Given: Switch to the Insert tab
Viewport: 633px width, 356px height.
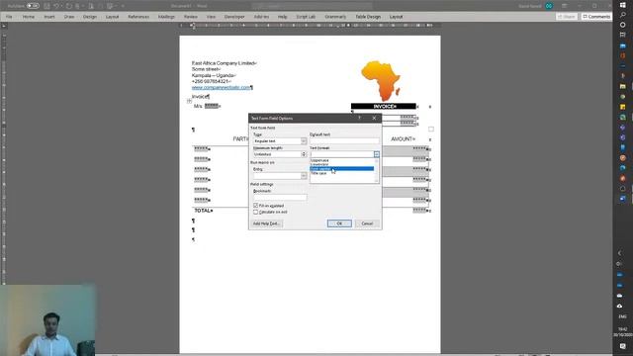Looking at the screenshot, I should tap(49, 17).
